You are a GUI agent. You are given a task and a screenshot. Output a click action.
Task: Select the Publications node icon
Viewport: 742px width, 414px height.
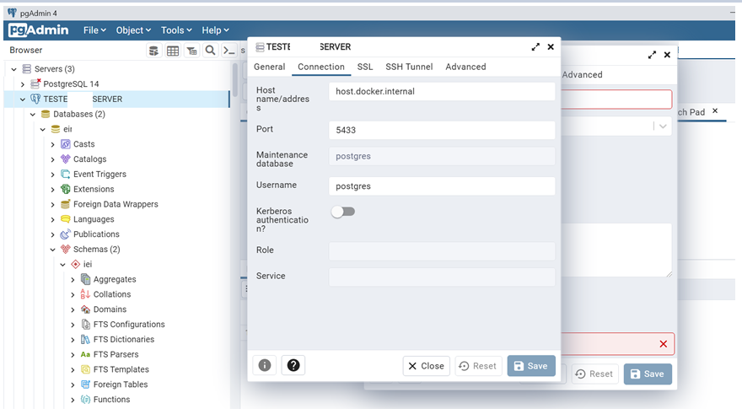(65, 234)
